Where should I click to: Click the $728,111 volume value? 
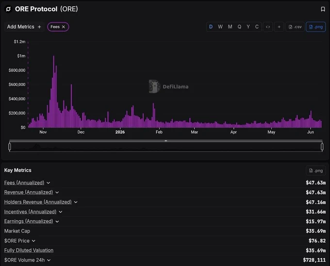tap(314, 260)
